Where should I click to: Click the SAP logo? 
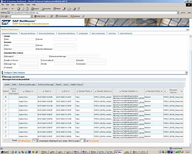pyautogui.click(x=6, y=22)
